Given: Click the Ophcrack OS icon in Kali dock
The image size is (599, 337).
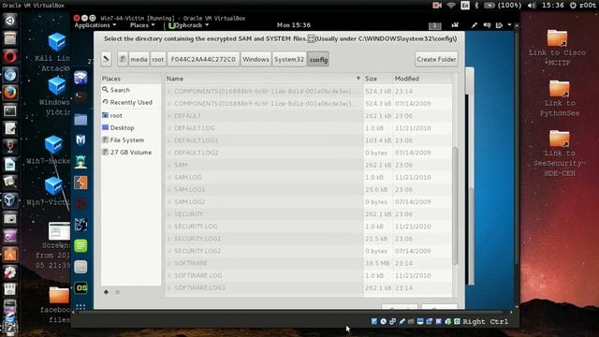Looking at the screenshot, I should point(80,287).
